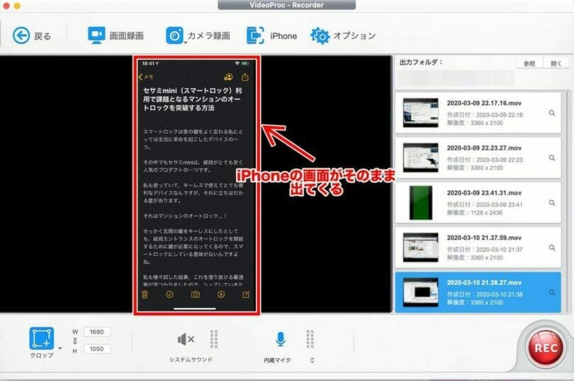Image resolution: width=574 pixels, height=381 pixels.
Task: Click the share icon in iPhone preview
Action: (245, 77)
